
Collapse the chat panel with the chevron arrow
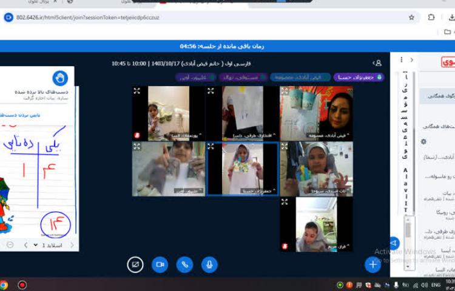(412, 59)
